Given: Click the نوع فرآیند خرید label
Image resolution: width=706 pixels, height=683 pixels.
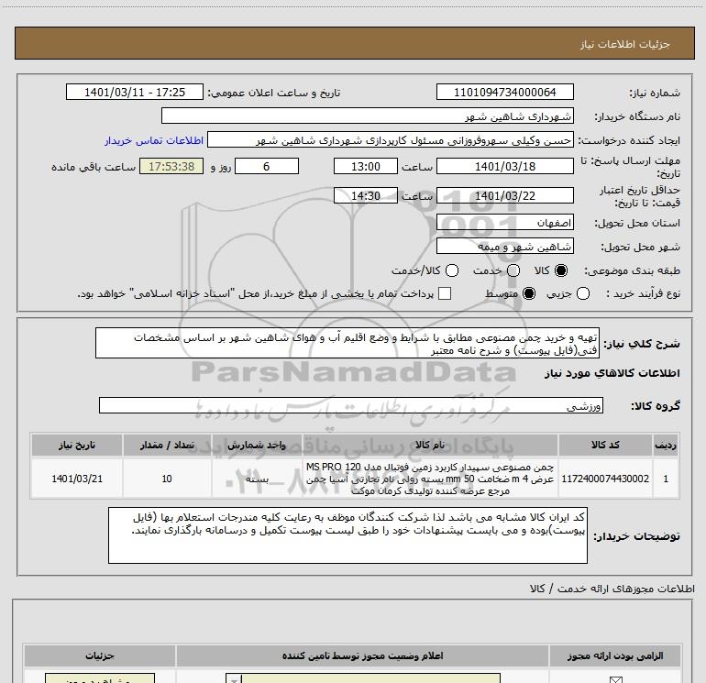Looking at the screenshot, I should tap(643, 293).
